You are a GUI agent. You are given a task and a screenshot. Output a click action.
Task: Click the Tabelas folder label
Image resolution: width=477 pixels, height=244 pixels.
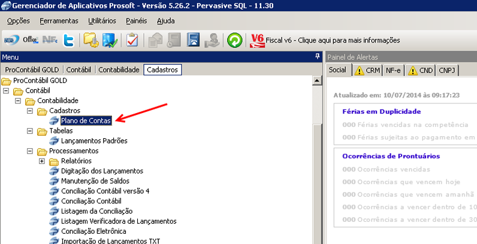click(61, 131)
